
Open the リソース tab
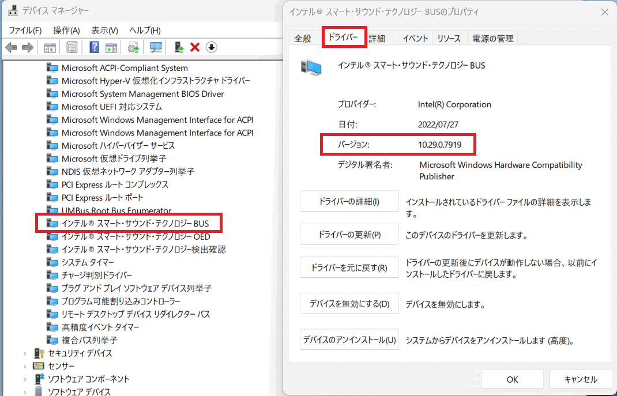pos(449,39)
